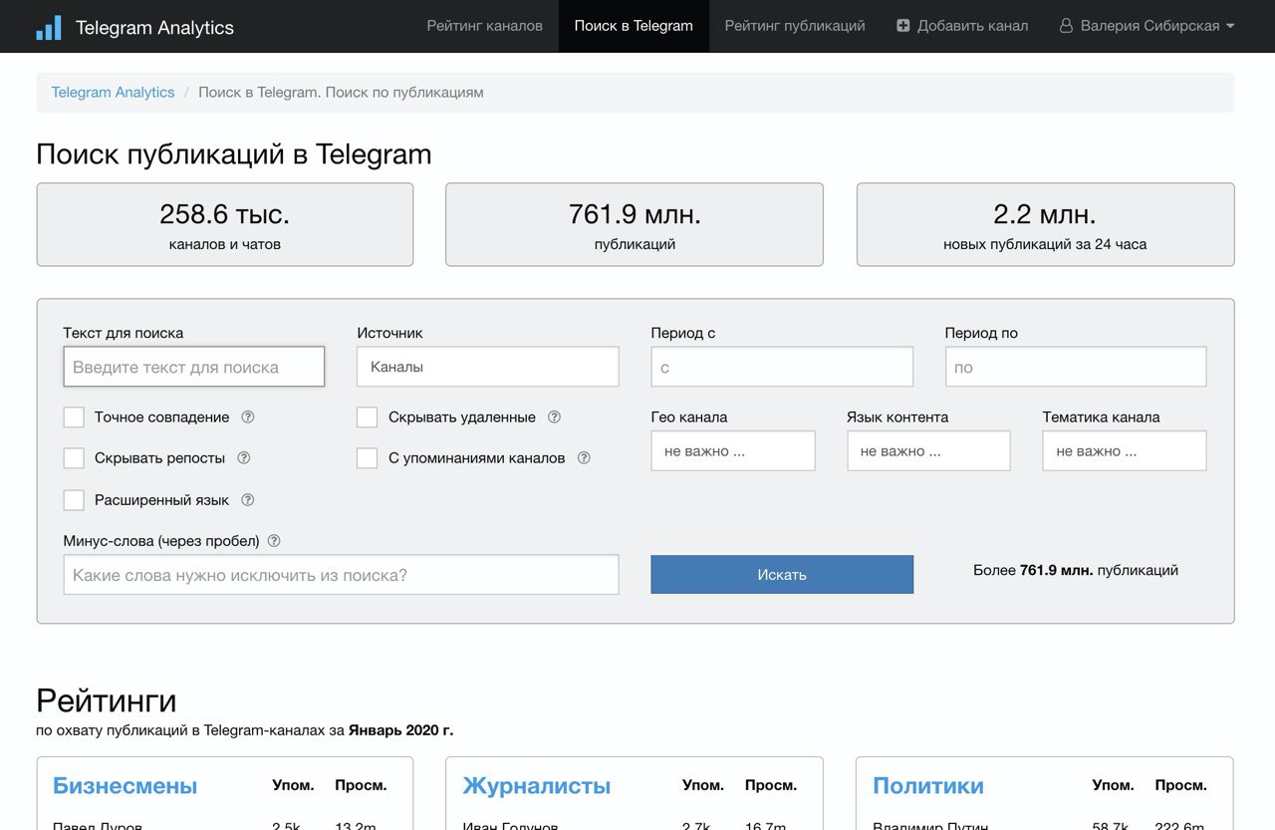Show help icon for Скрывать удаленные
The height and width of the screenshot is (830, 1275).
(555, 417)
